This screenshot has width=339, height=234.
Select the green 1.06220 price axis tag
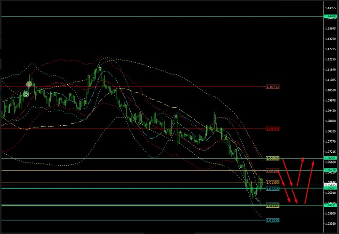click(x=331, y=170)
